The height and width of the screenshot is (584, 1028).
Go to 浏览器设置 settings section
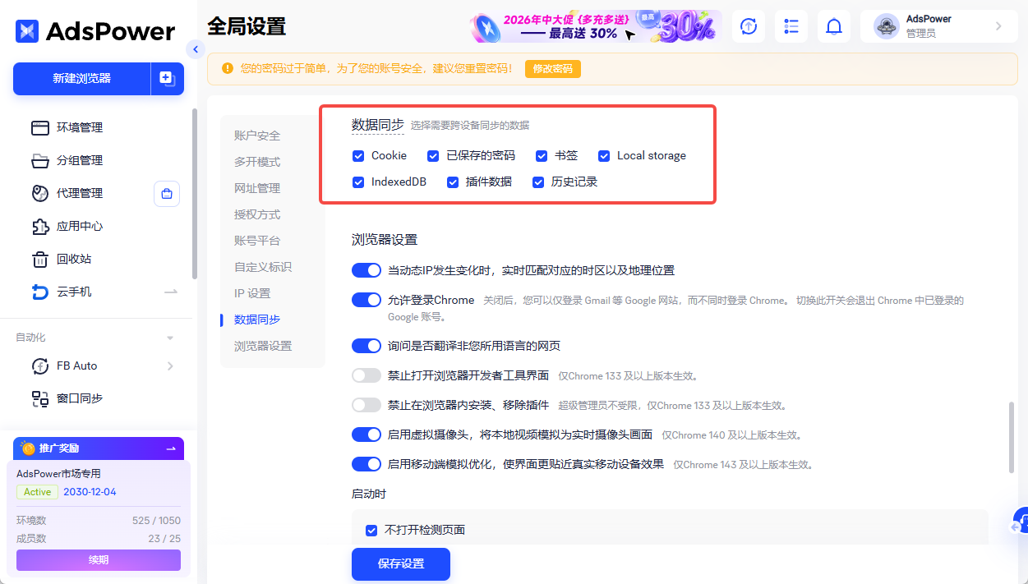pos(263,346)
